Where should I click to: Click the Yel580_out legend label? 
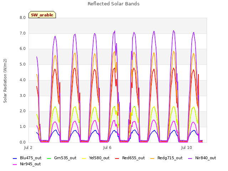click(x=99, y=158)
